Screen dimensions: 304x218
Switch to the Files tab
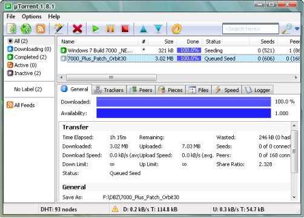tap(199, 90)
